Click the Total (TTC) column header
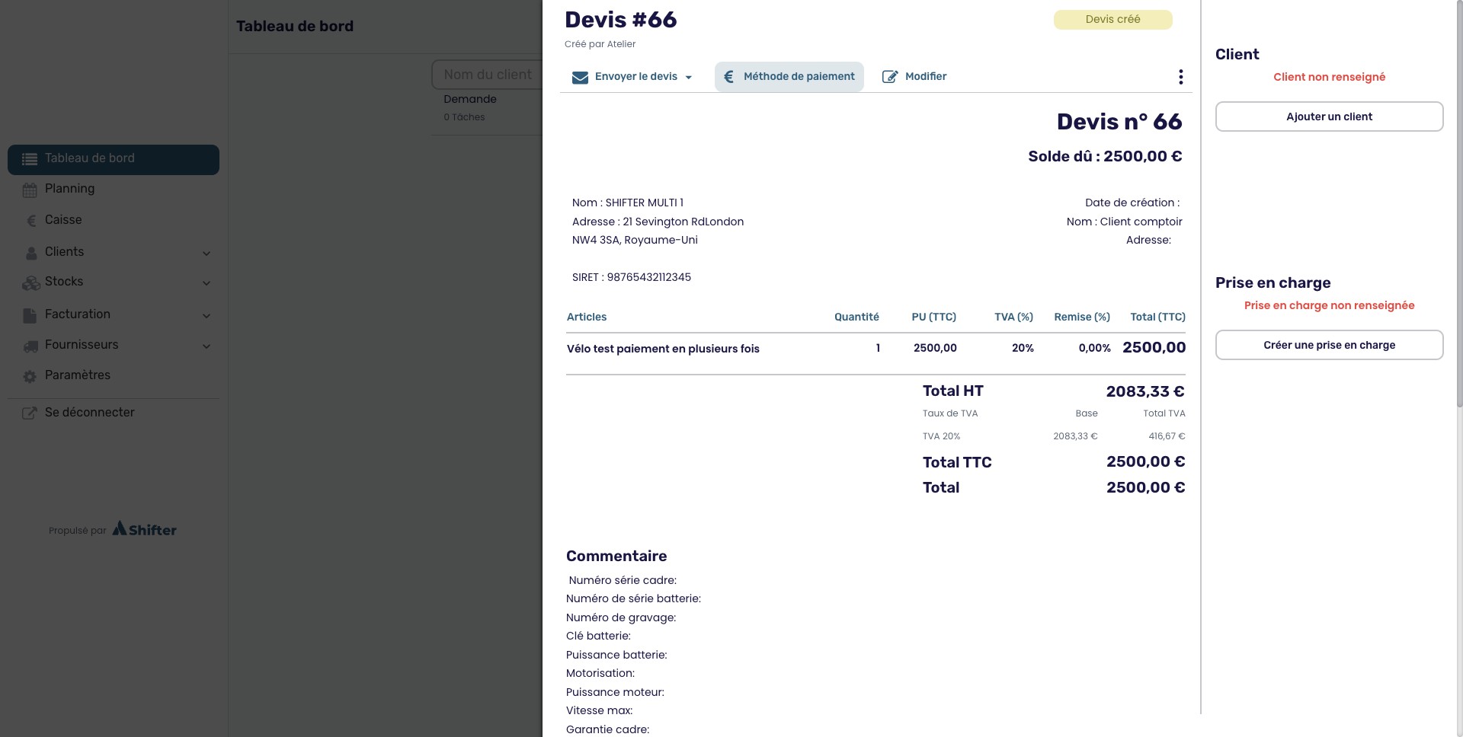 coord(1157,317)
